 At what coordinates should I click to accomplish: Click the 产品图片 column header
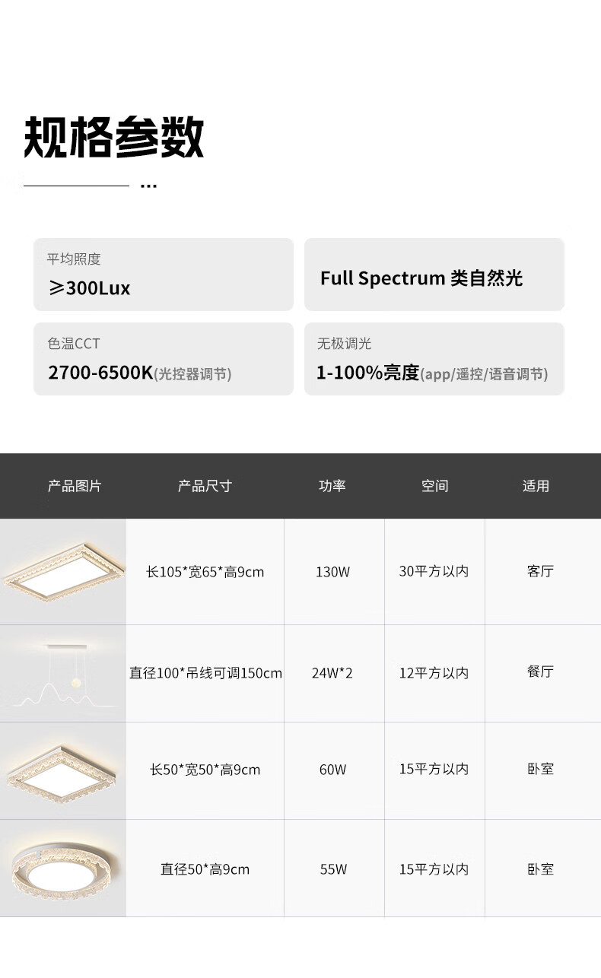75,486
